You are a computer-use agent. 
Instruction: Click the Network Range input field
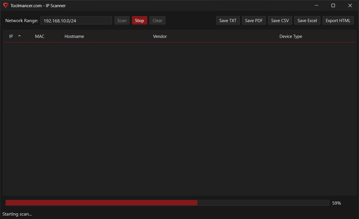[76, 20]
